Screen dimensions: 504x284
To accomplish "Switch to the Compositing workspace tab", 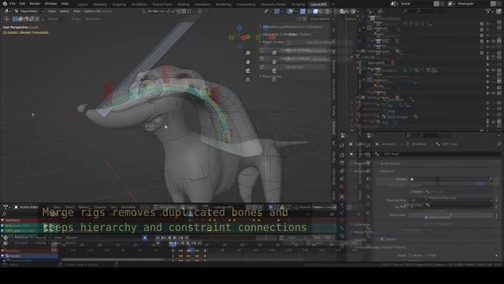I will pyautogui.click(x=246, y=5).
